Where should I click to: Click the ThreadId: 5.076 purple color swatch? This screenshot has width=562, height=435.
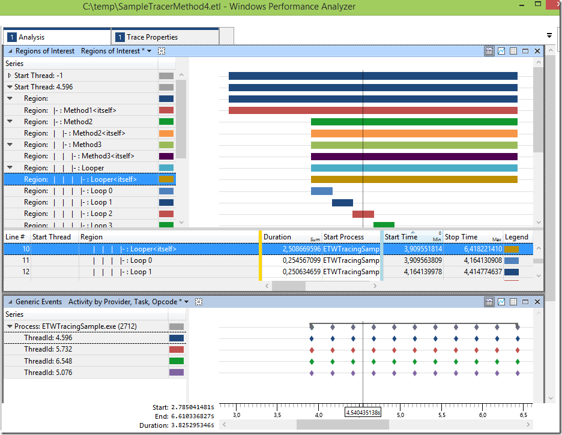[x=177, y=373]
